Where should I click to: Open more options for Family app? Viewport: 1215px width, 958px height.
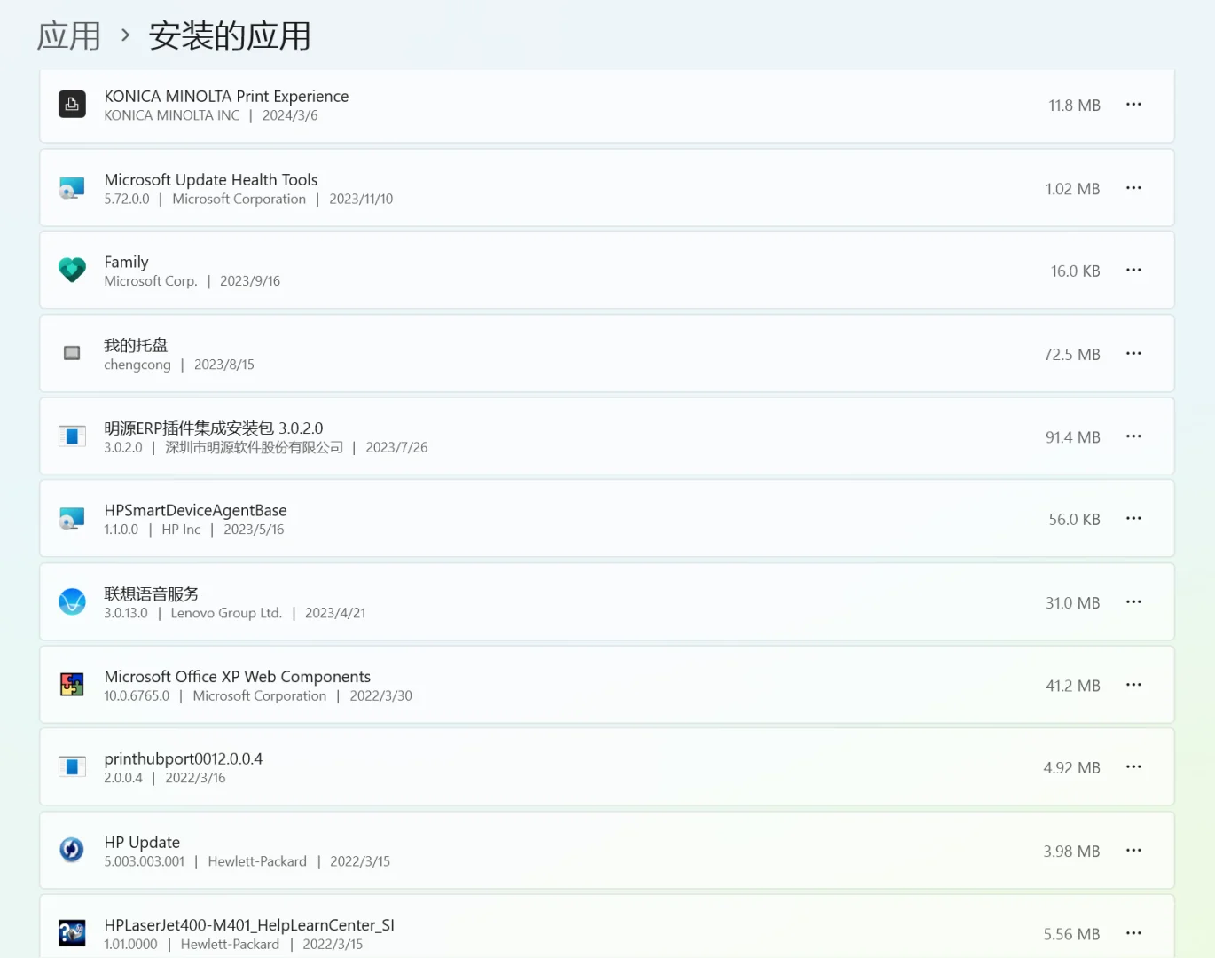point(1133,270)
